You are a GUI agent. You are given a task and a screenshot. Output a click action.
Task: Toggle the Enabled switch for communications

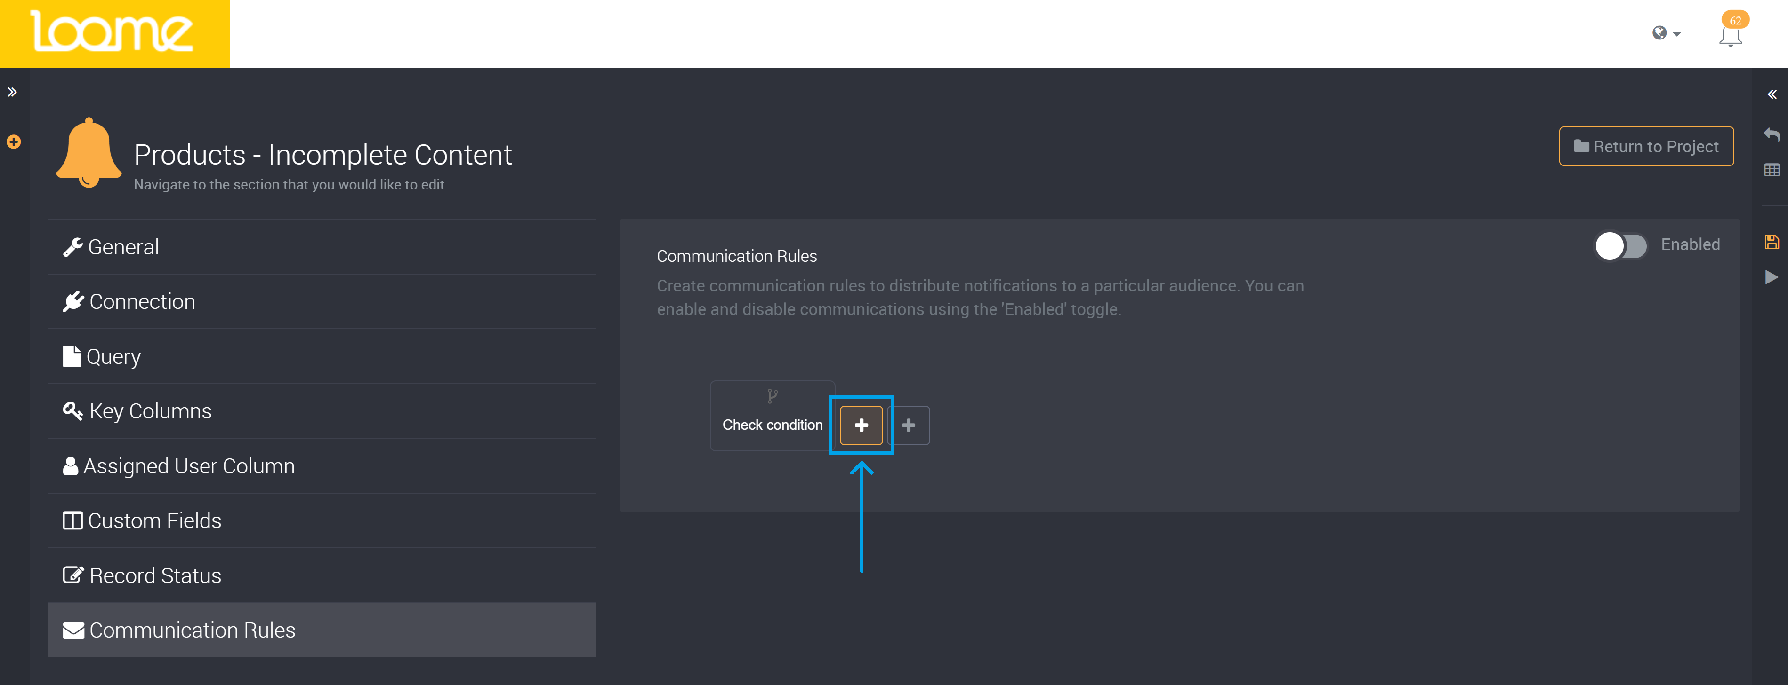[x=1620, y=245]
